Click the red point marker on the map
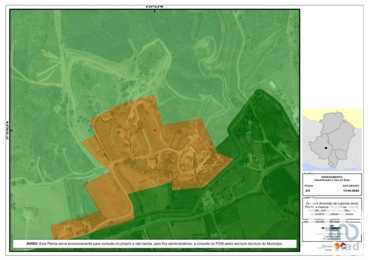369x260 pixels. [154, 130]
